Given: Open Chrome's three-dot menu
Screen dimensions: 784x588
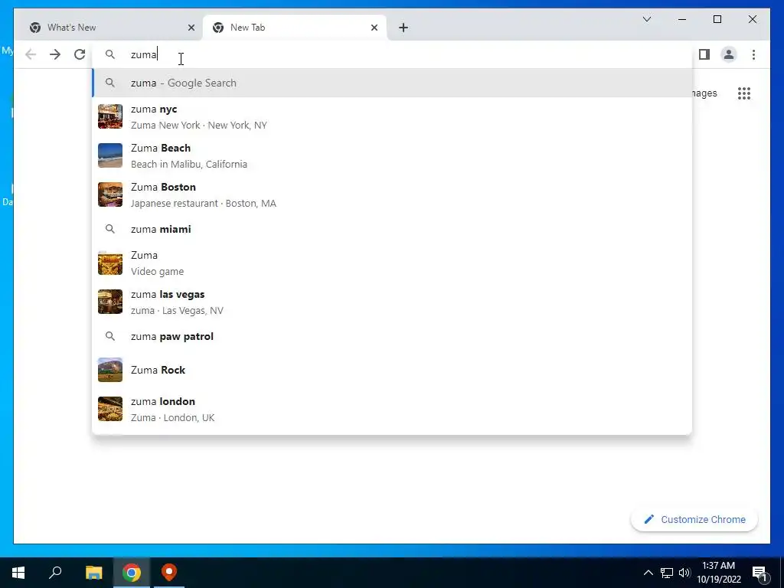Looking at the screenshot, I should pos(753,54).
